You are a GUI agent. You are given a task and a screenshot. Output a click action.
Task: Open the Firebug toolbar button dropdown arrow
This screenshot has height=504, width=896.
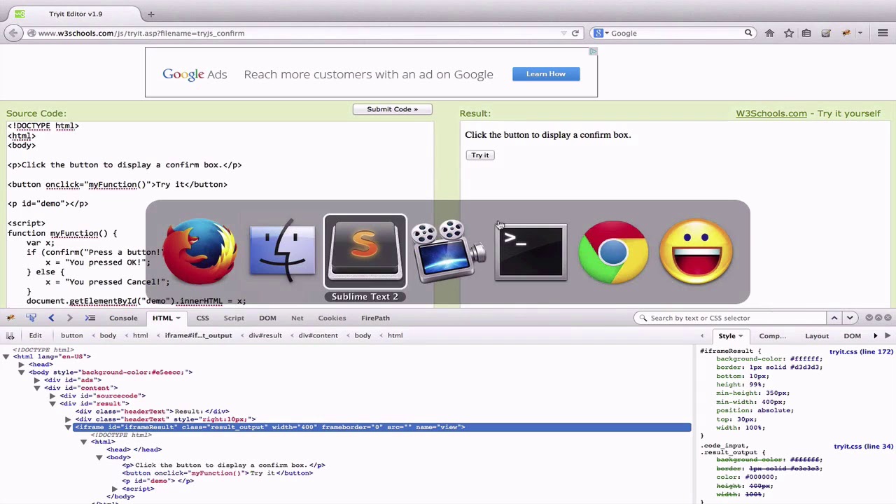coord(860,33)
